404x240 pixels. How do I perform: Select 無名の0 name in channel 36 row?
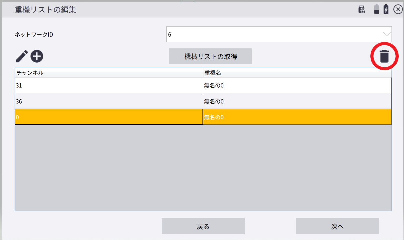point(297,101)
